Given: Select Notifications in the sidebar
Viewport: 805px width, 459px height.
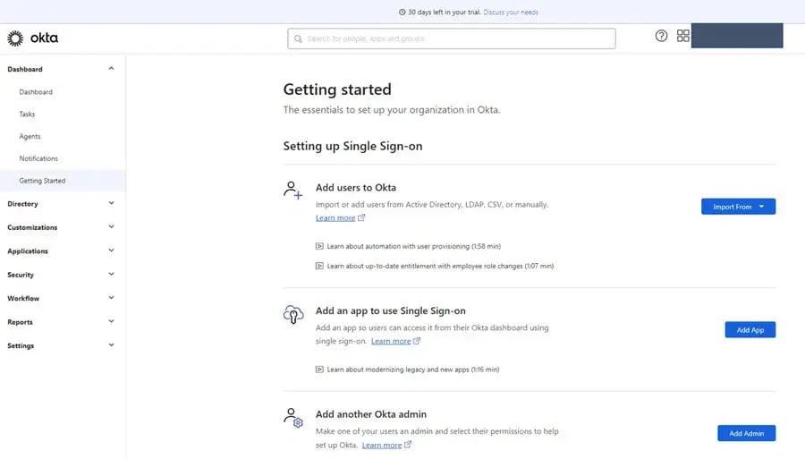Looking at the screenshot, I should [38, 158].
